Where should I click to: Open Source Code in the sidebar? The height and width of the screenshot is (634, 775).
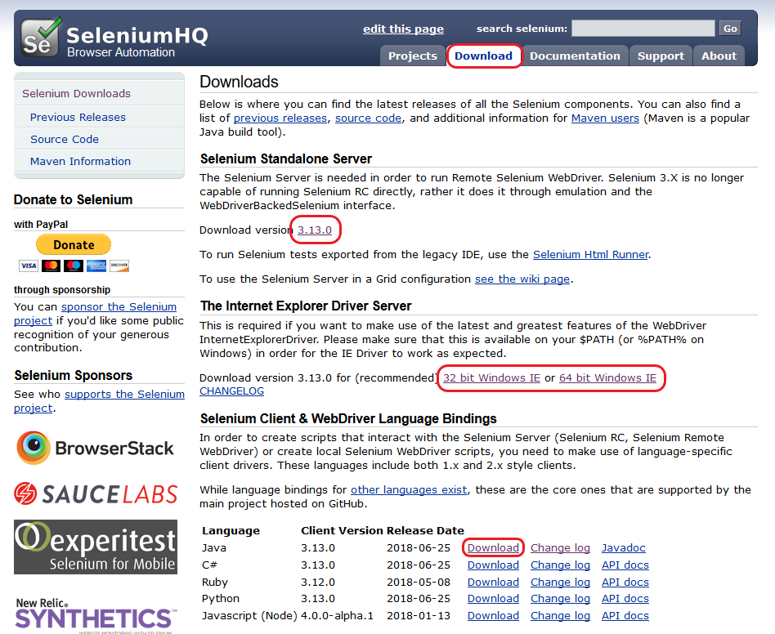coord(65,139)
